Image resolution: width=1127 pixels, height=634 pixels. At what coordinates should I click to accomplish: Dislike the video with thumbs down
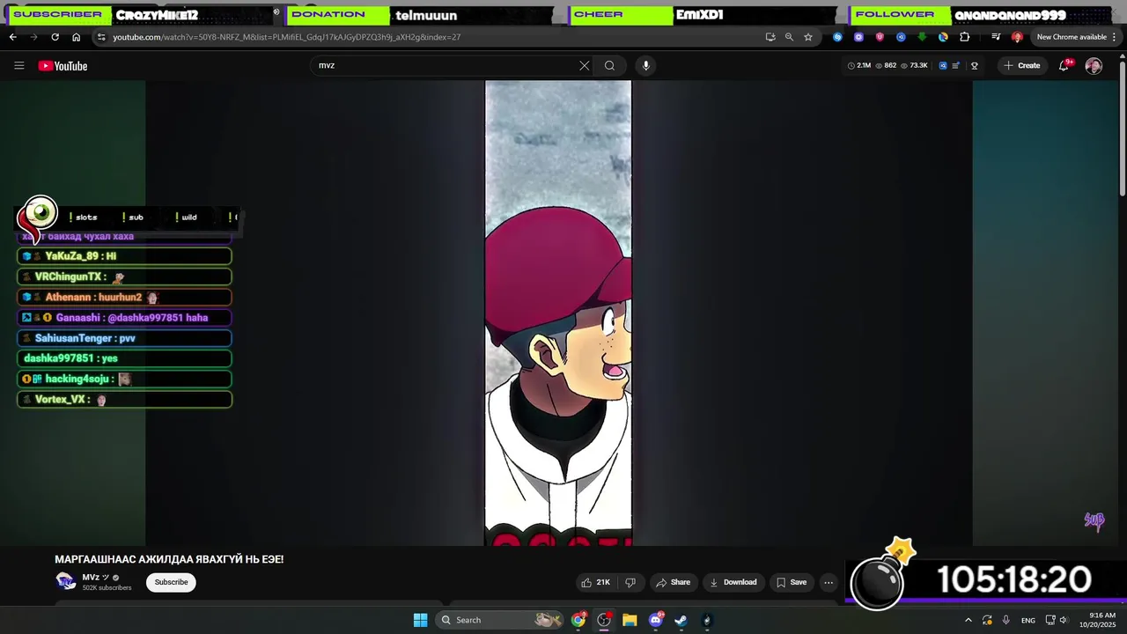630,582
